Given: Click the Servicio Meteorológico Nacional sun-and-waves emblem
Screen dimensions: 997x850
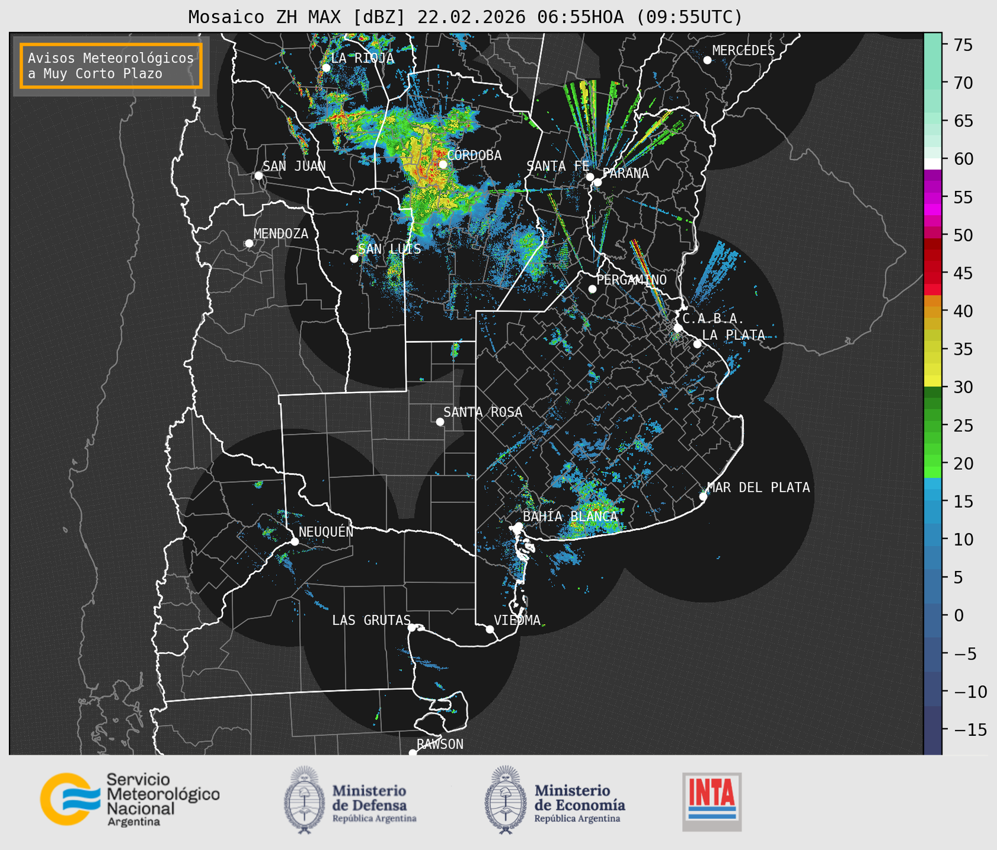Looking at the screenshot, I should [x=70, y=799].
